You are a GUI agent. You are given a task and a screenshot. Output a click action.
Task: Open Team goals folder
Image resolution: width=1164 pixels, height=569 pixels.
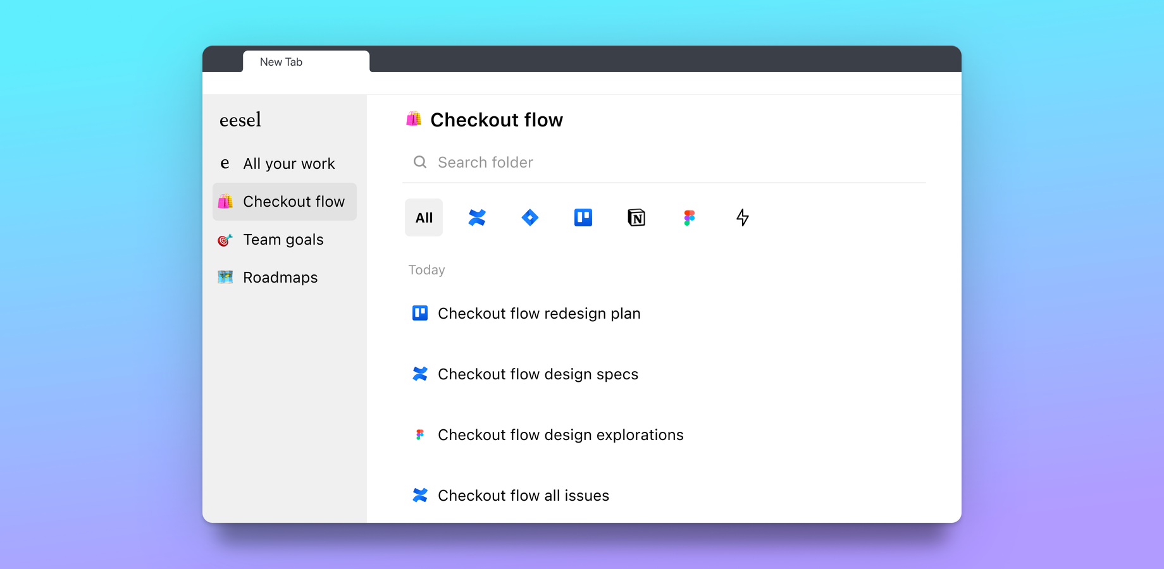point(285,240)
